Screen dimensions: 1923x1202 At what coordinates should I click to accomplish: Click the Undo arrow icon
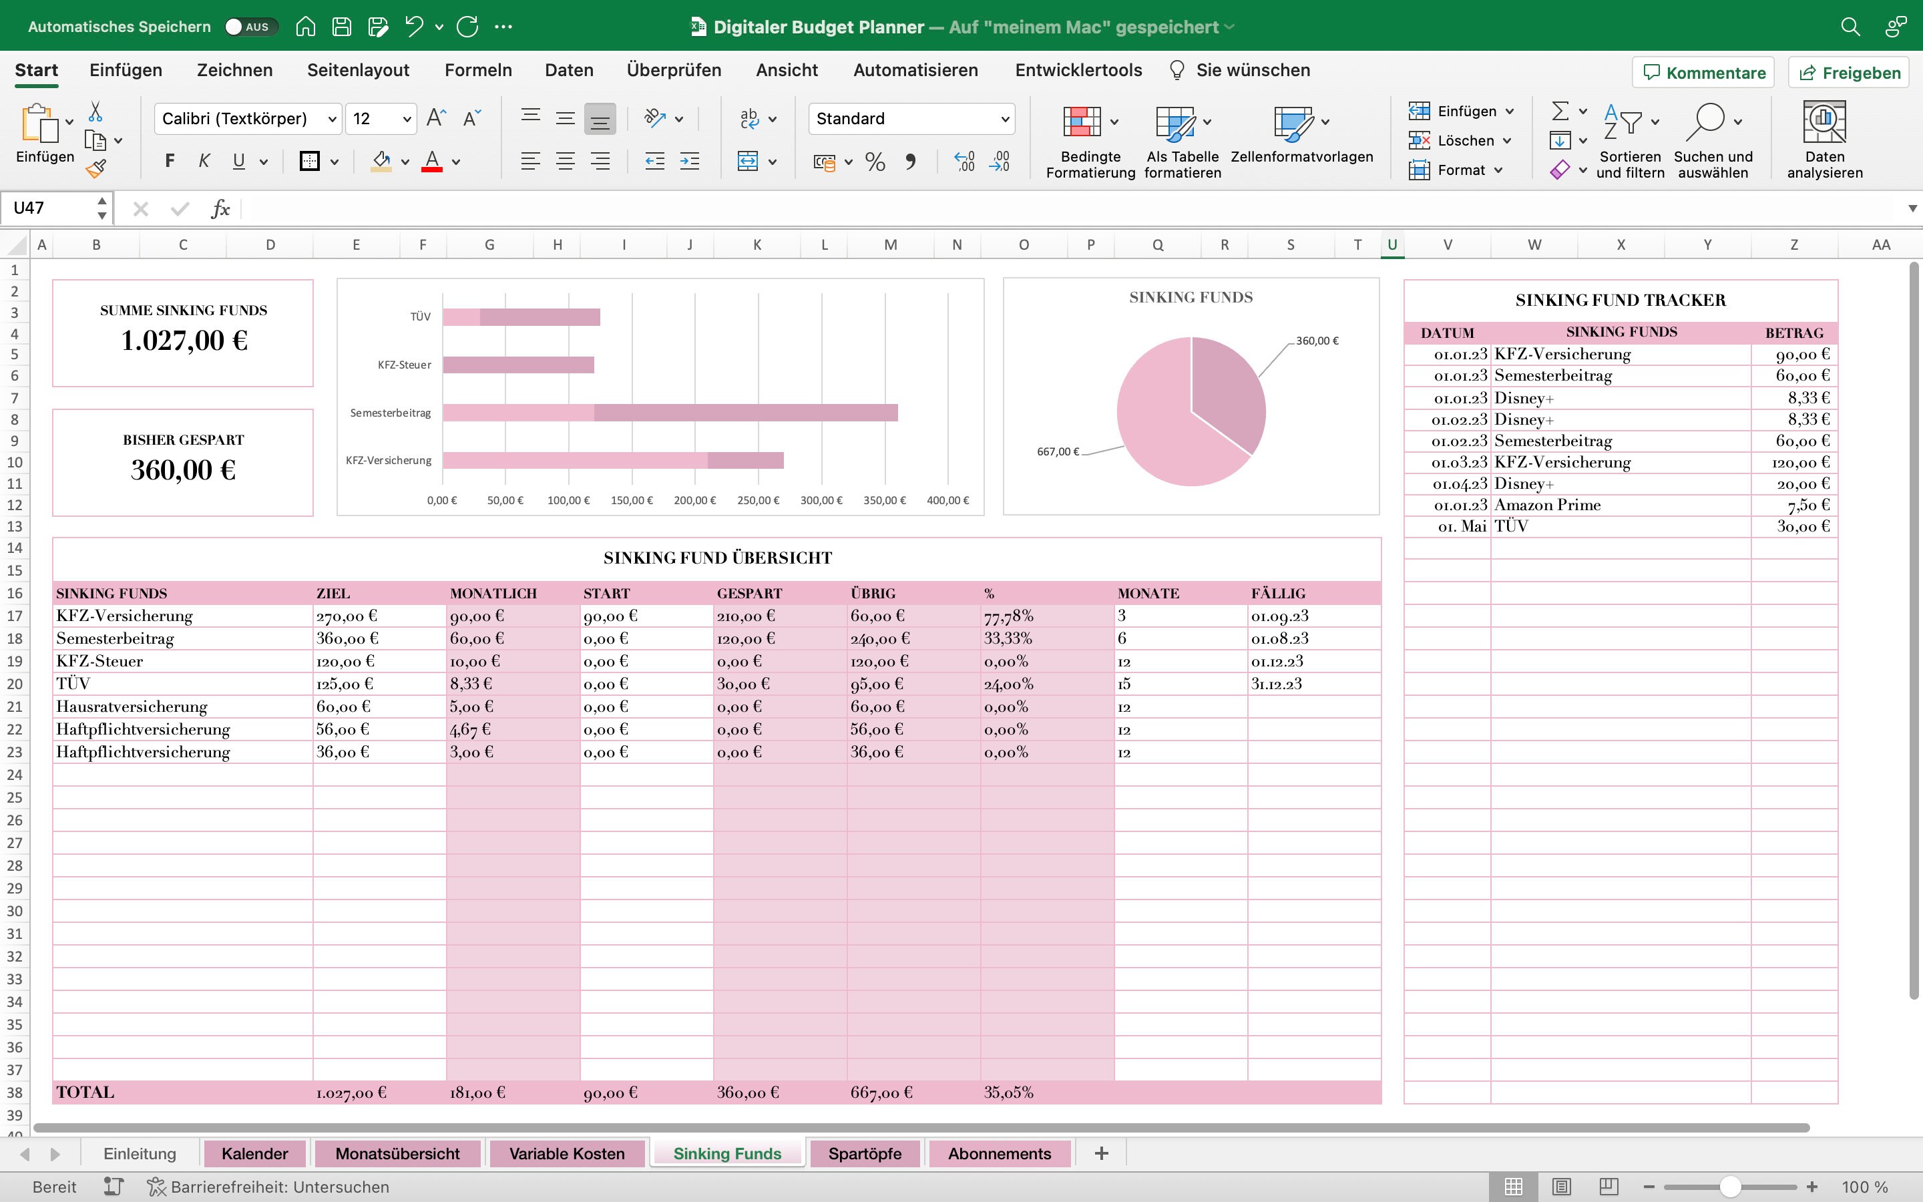[x=414, y=27]
